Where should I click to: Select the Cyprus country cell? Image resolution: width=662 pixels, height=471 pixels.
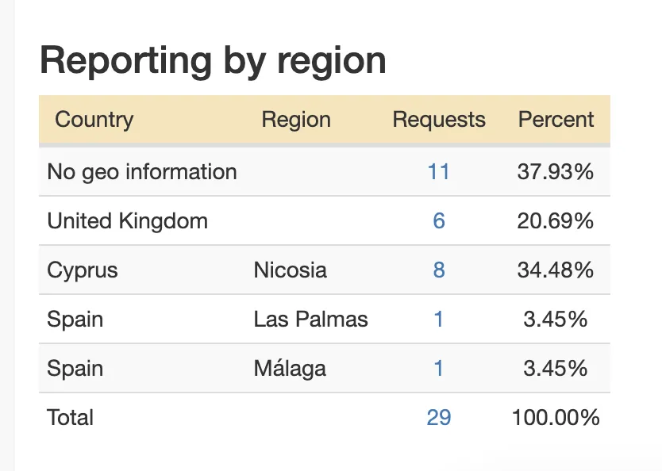[x=83, y=270]
